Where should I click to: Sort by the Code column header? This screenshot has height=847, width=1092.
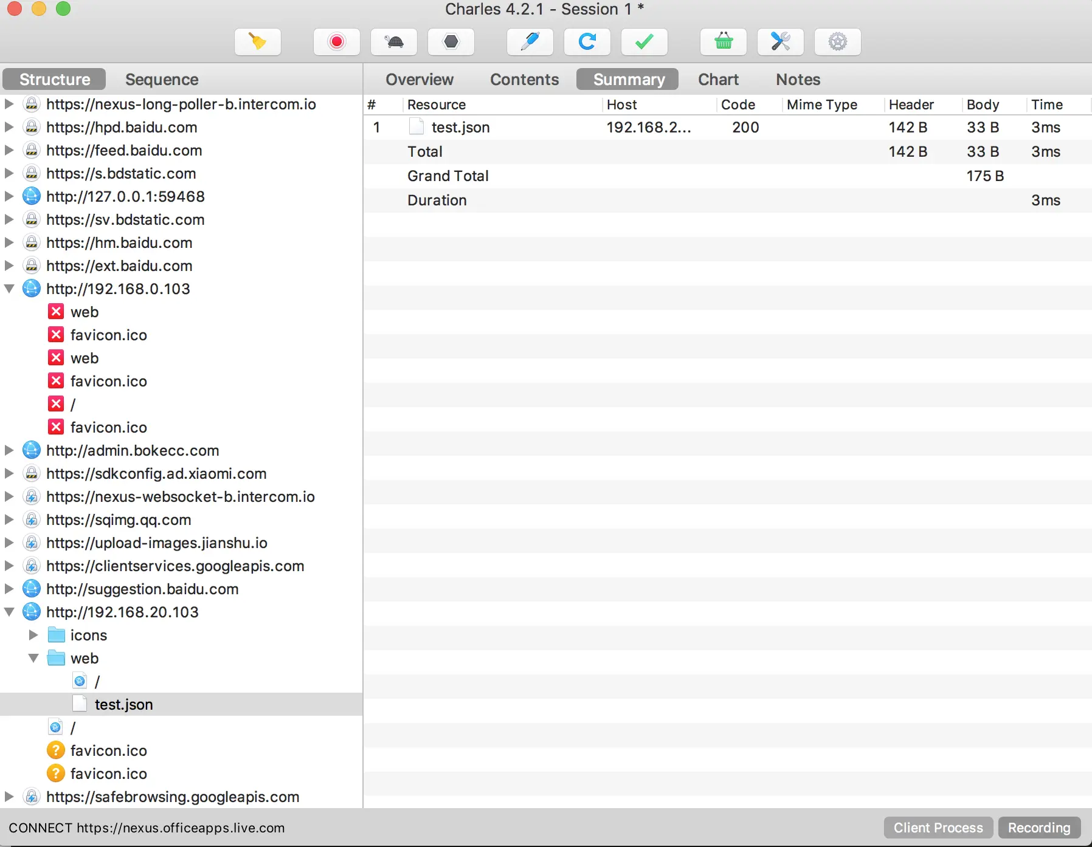pyautogui.click(x=749, y=105)
